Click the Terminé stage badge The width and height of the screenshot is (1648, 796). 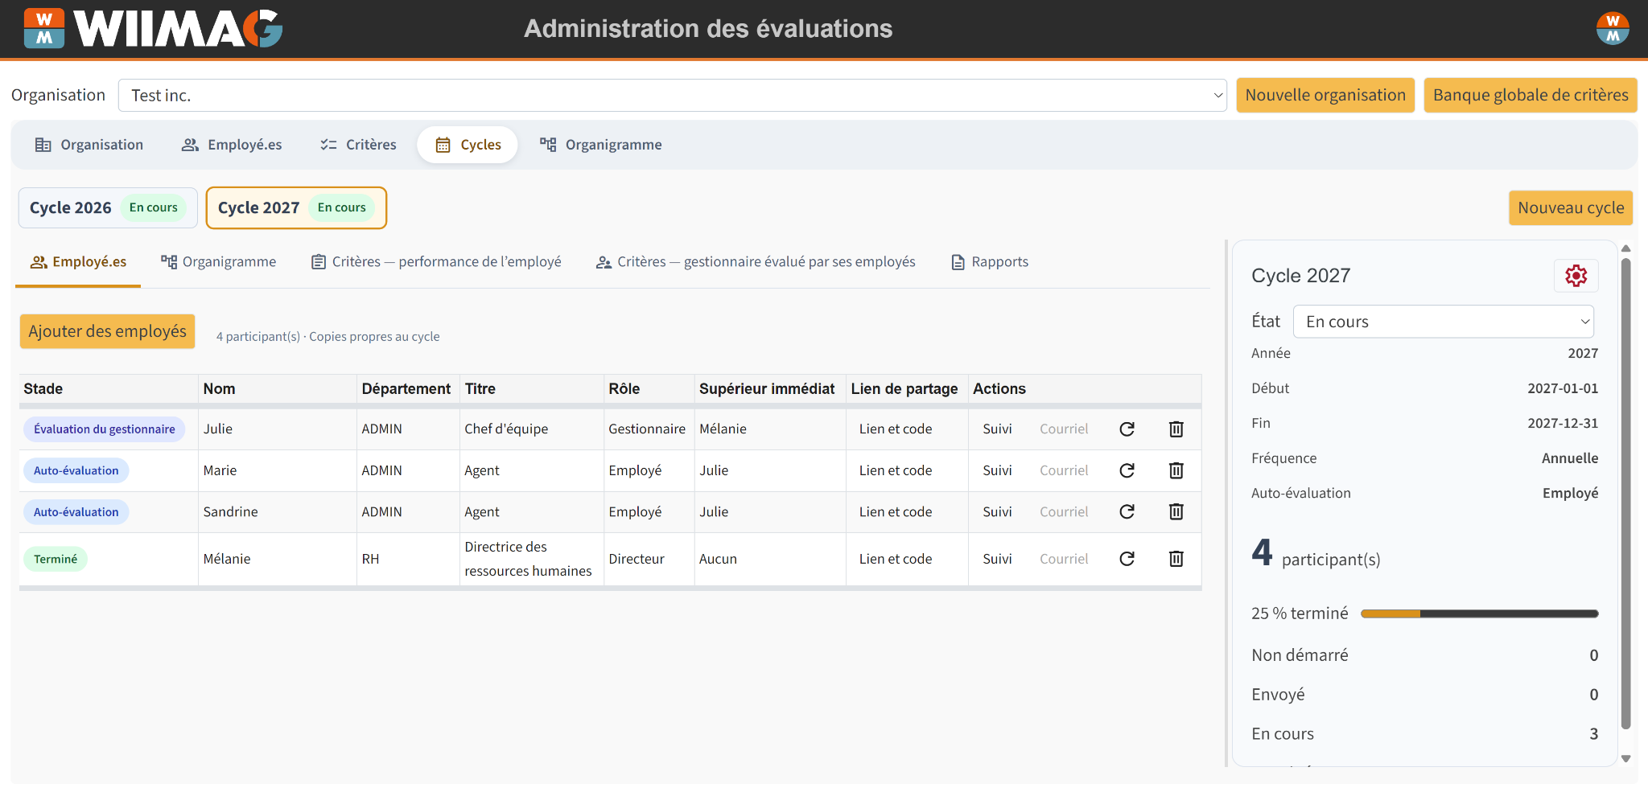(56, 559)
